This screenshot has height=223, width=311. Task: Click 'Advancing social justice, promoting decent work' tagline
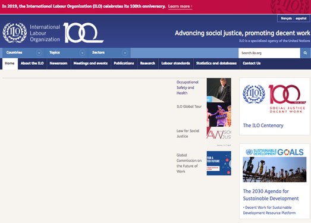point(243,33)
